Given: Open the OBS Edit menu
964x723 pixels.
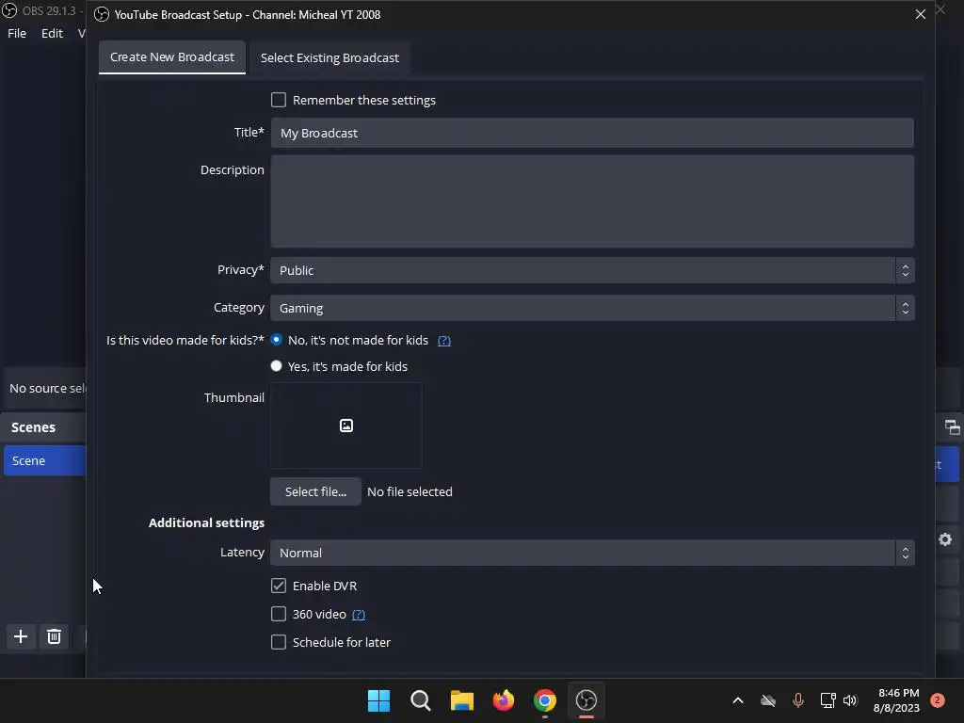Looking at the screenshot, I should 52,33.
